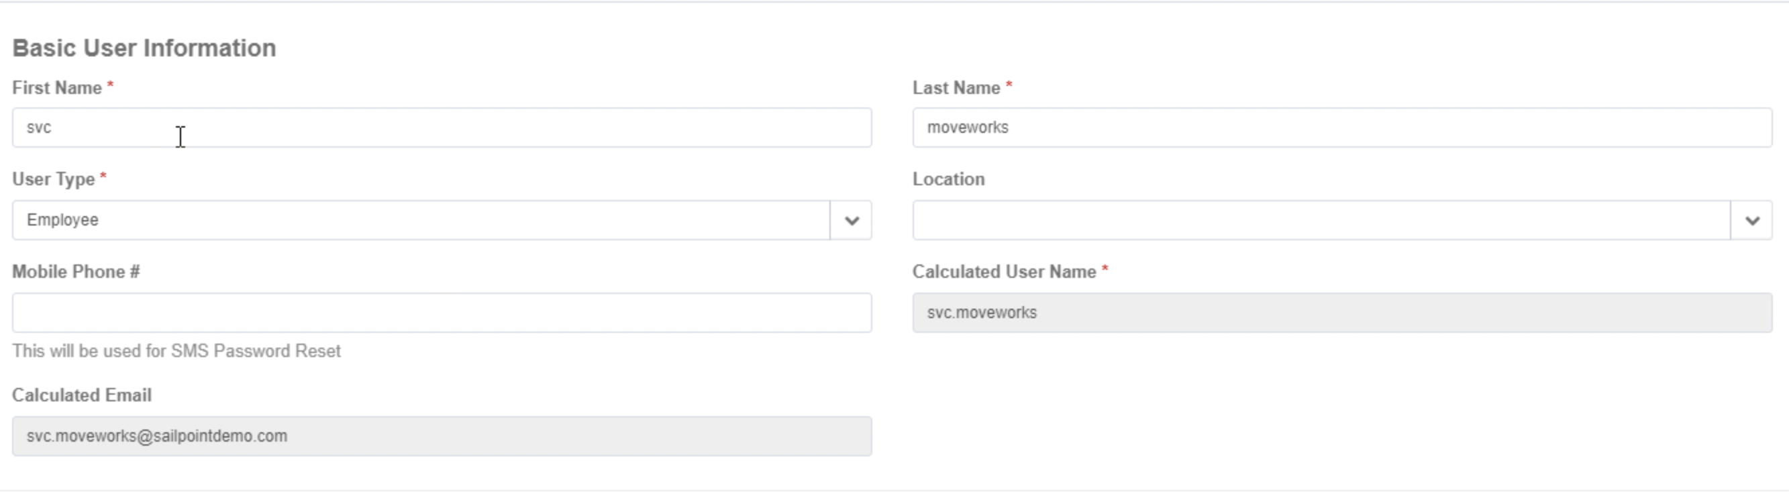Open the User Type dropdown arrow
Viewport: 1789px width, 498px height.
click(x=852, y=220)
